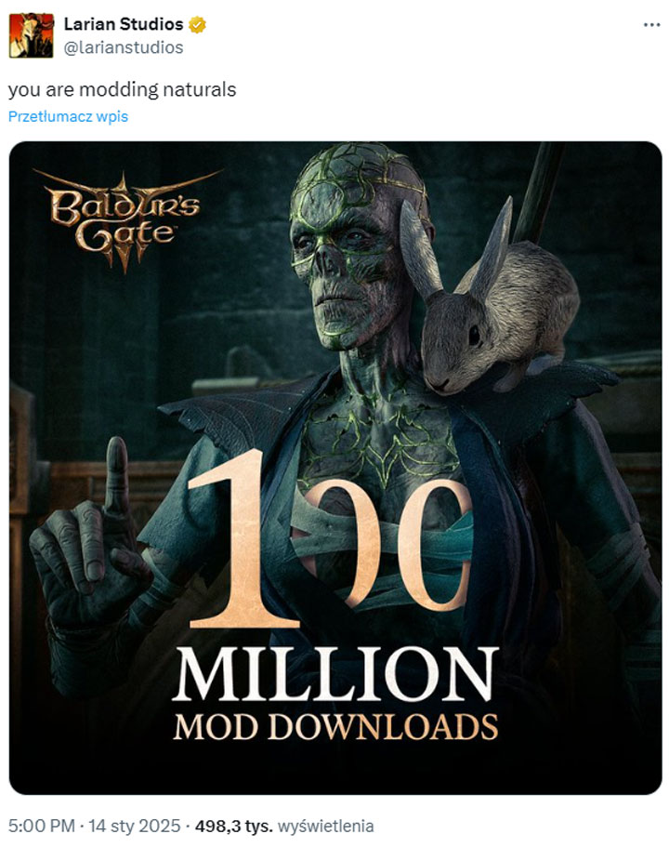Click the MOD DOWNLOADS caption in the image

click(x=334, y=725)
